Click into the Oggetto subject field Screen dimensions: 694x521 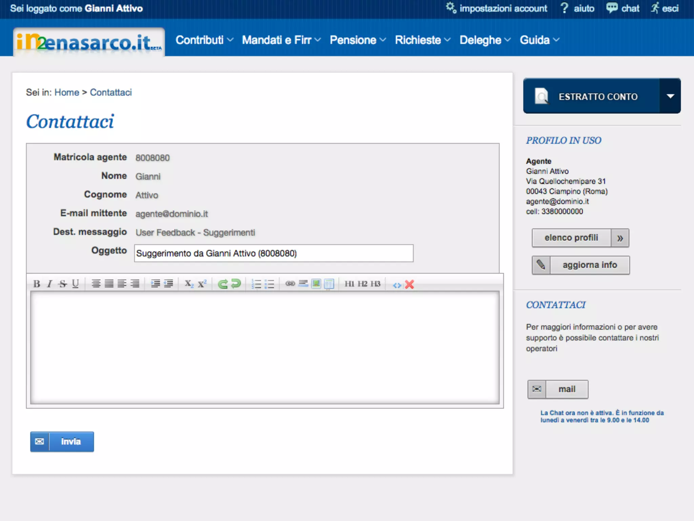273,253
